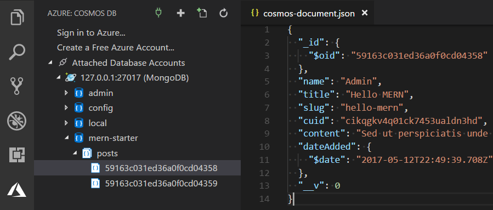The width and height of the screenshot is (493, 210).
Task: Click the "$date" timestamp value
Action: tap(424, 160)
